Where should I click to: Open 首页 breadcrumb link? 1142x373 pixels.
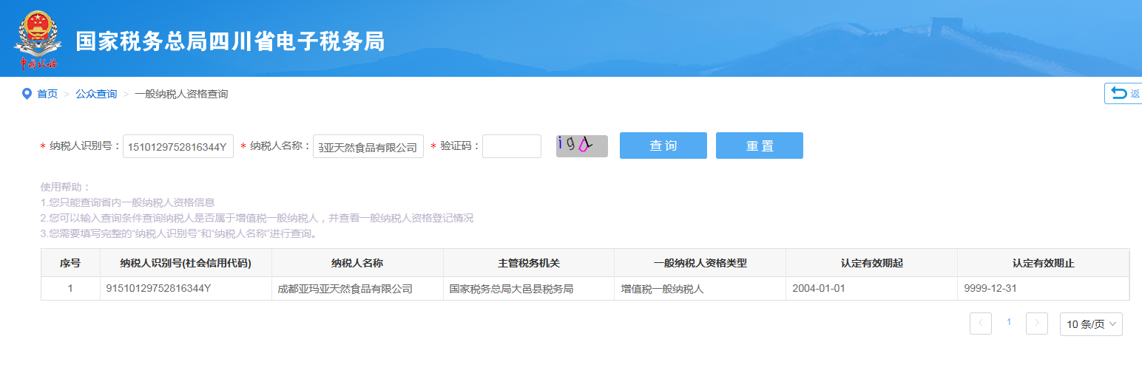(x=47, y=94)
